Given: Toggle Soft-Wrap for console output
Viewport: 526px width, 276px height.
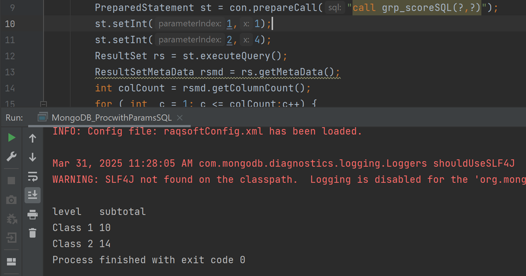Looking at the screenshot, I should click(32, 176).
